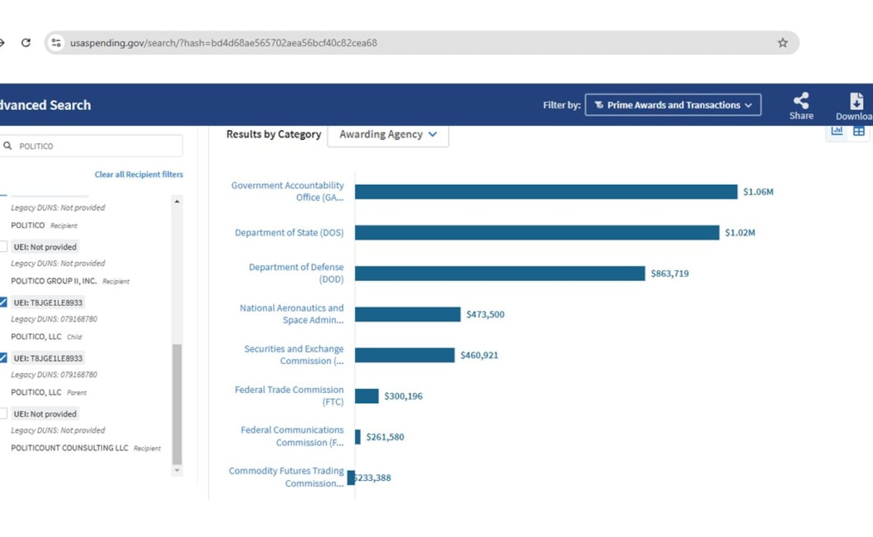This screenshot has height=537, width=873.
Task: Uncheck the POLITICO, LLC Parent recipient checkbox
Action: click(x=3, y=358)
